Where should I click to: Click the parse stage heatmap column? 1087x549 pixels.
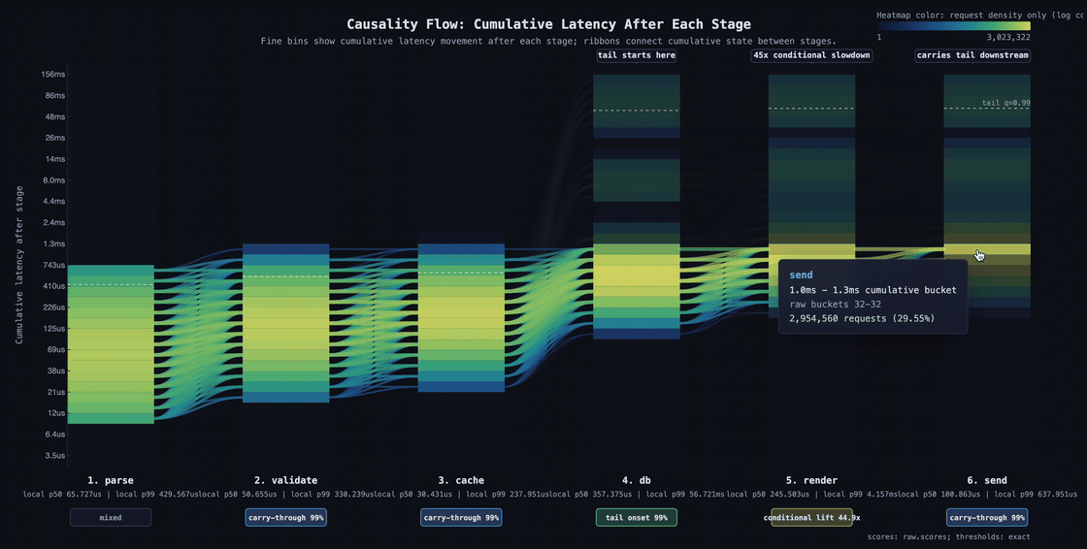point(111,344)
